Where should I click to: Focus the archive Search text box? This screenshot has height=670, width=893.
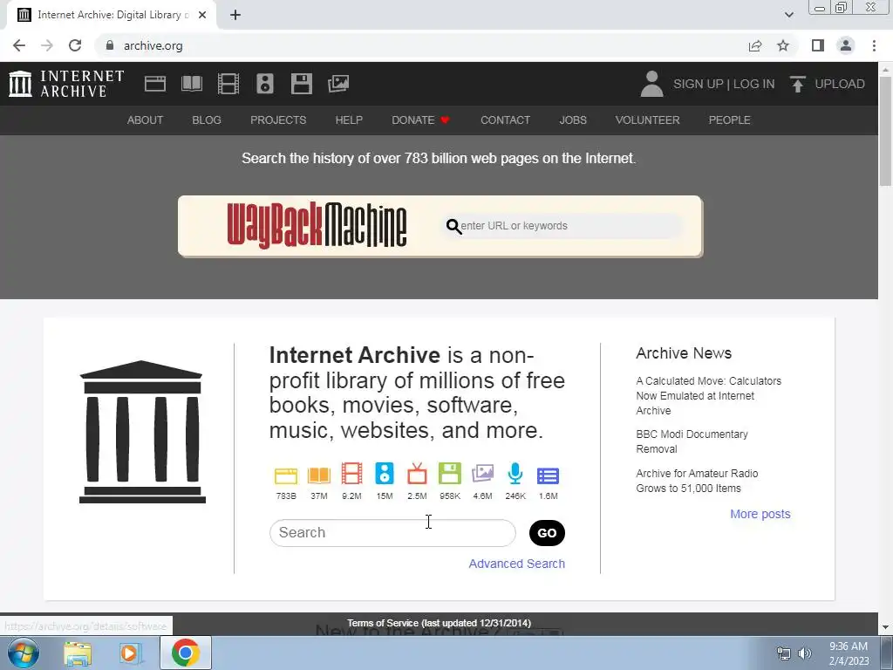point(392,533)
